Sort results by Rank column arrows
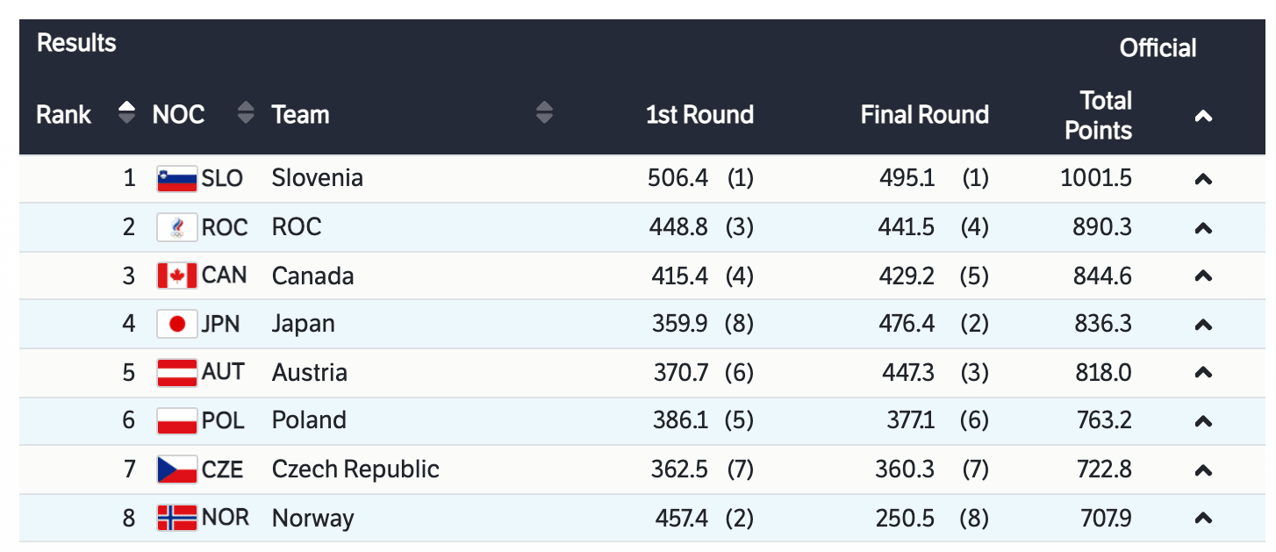Viewport: 1276px width, 552px height. 127,113
